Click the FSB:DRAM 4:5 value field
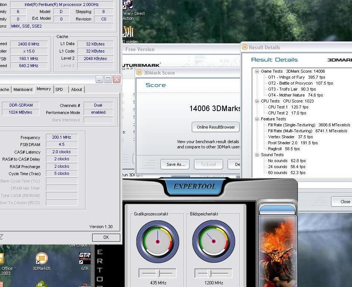352x287 pixels. [62, 144]
